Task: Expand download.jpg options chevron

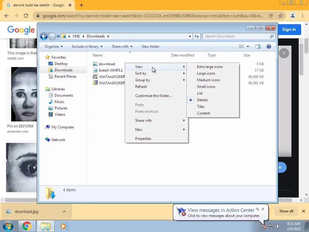Action: pos(64,211)
